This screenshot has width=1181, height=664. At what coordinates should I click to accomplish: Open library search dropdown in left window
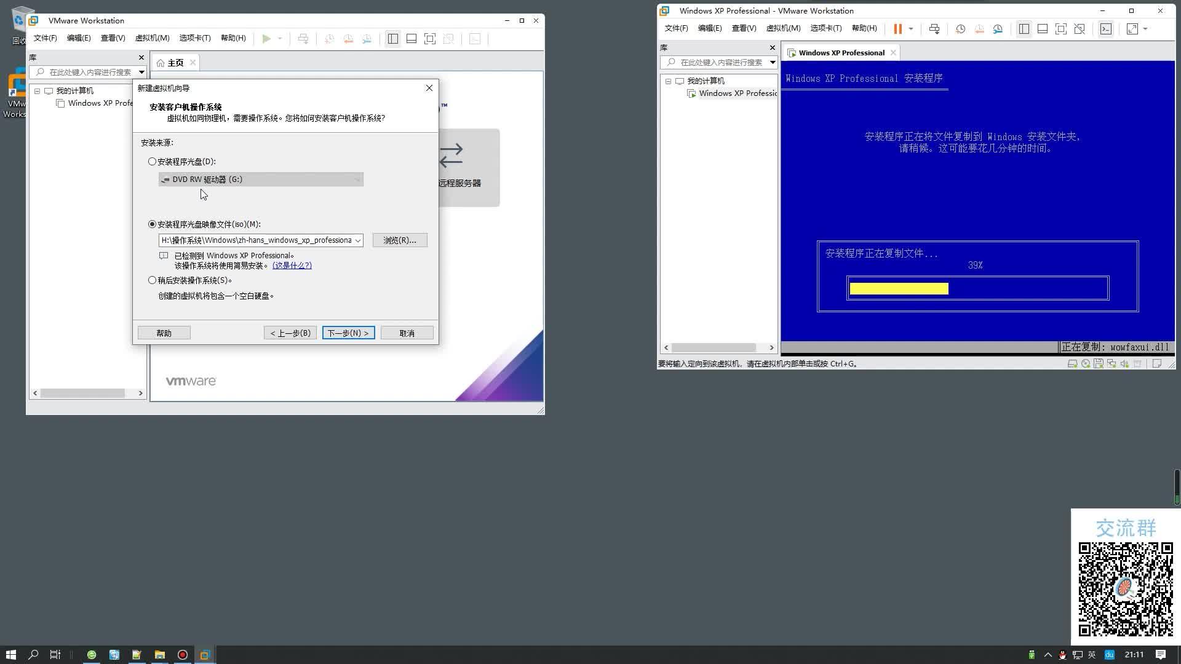[x=141, y=72]
